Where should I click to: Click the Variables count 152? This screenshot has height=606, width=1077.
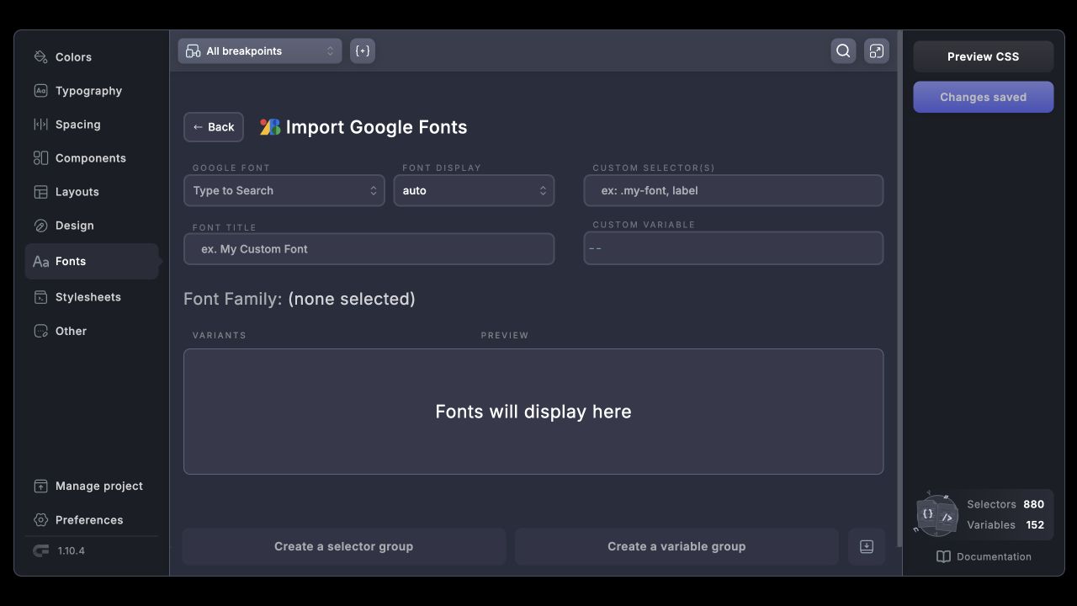(1035, 524)
